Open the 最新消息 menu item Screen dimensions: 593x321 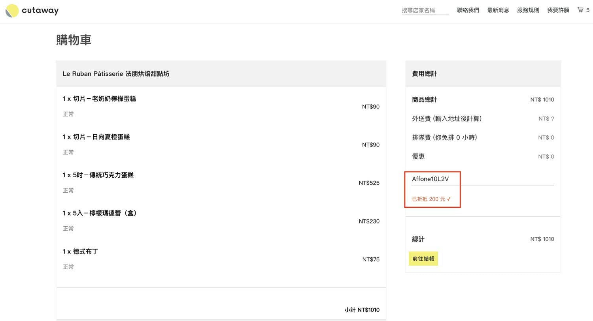click(498, 10)
